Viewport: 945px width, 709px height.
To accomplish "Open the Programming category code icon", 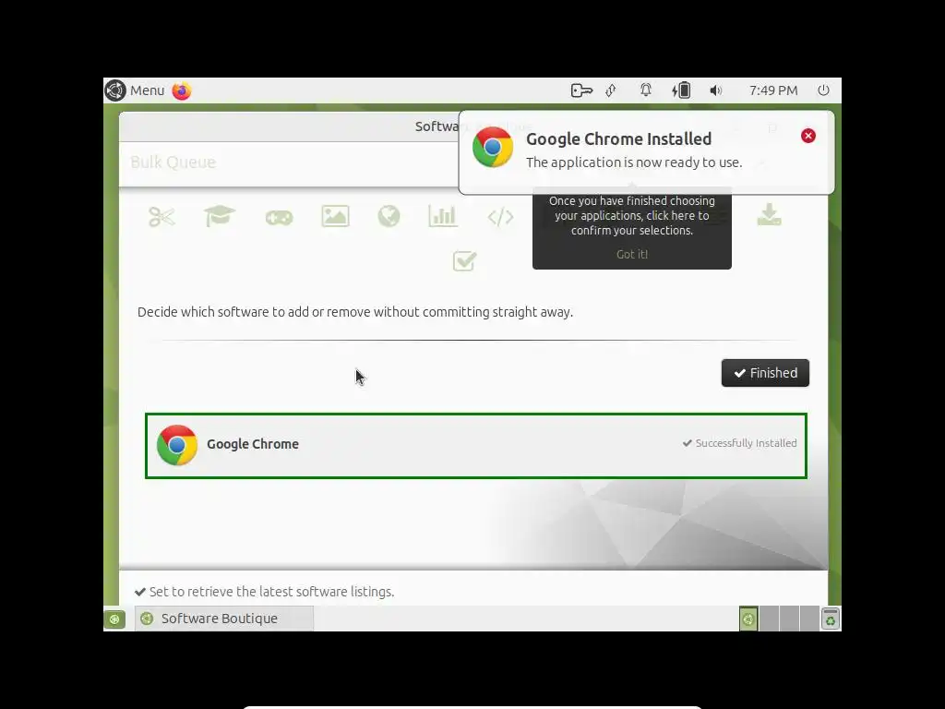I will pos(500,217).
